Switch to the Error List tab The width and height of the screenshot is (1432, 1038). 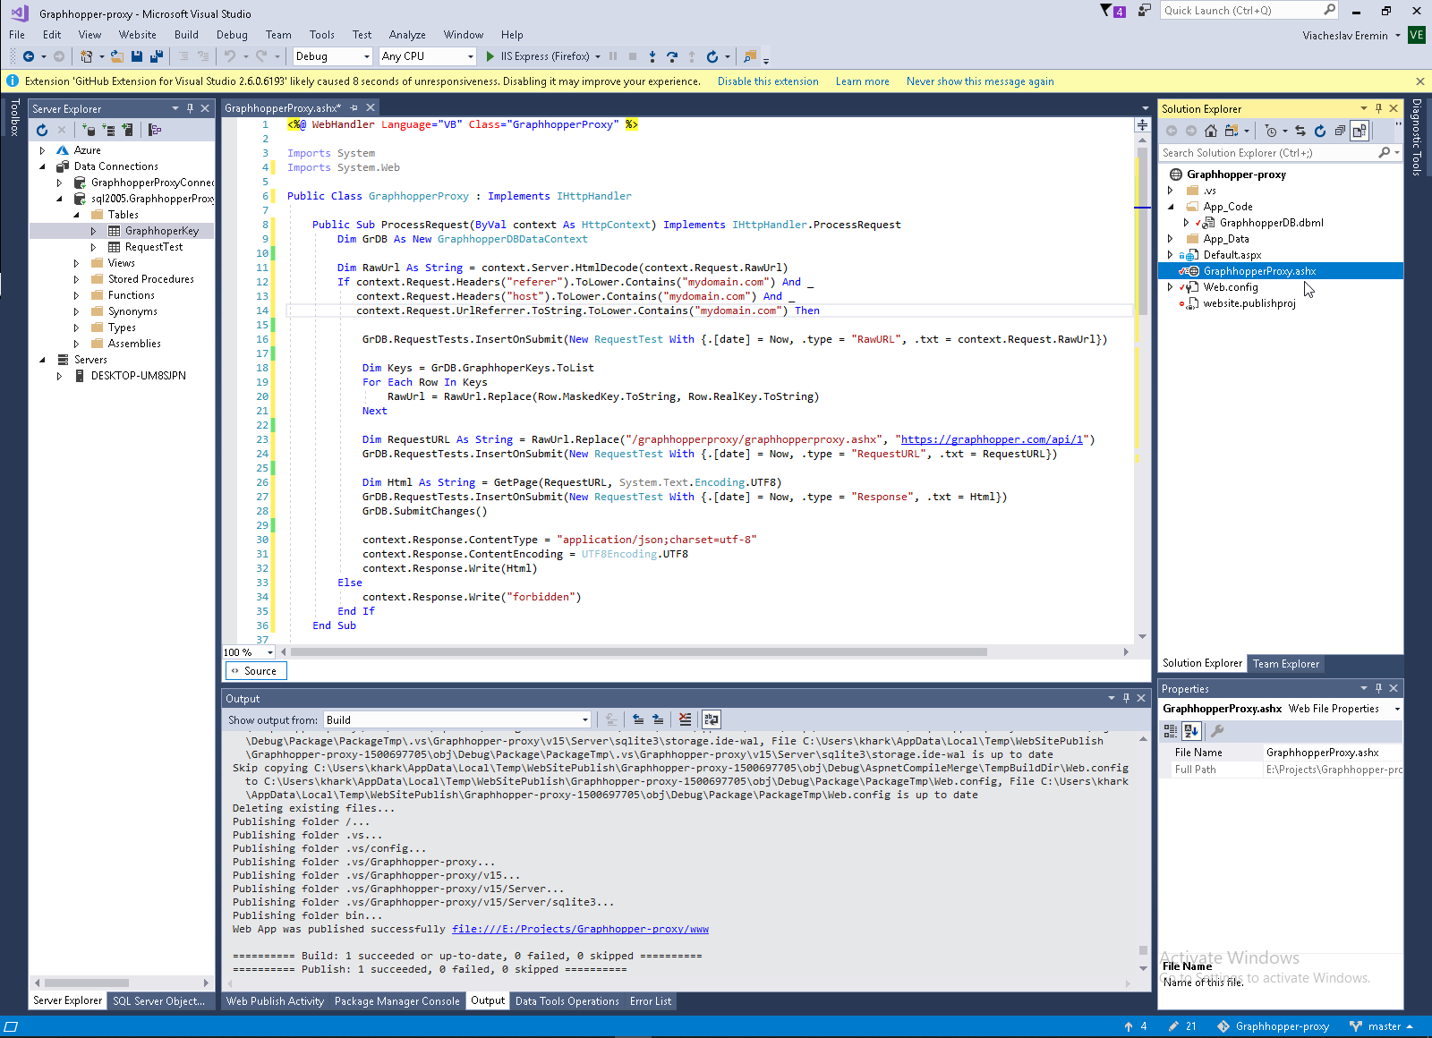pyautogui.click(x=650, y=1001)
